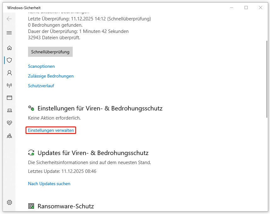Click the 'Letzte Überprüfung: 11.12.2025 14:12' line

89,19
